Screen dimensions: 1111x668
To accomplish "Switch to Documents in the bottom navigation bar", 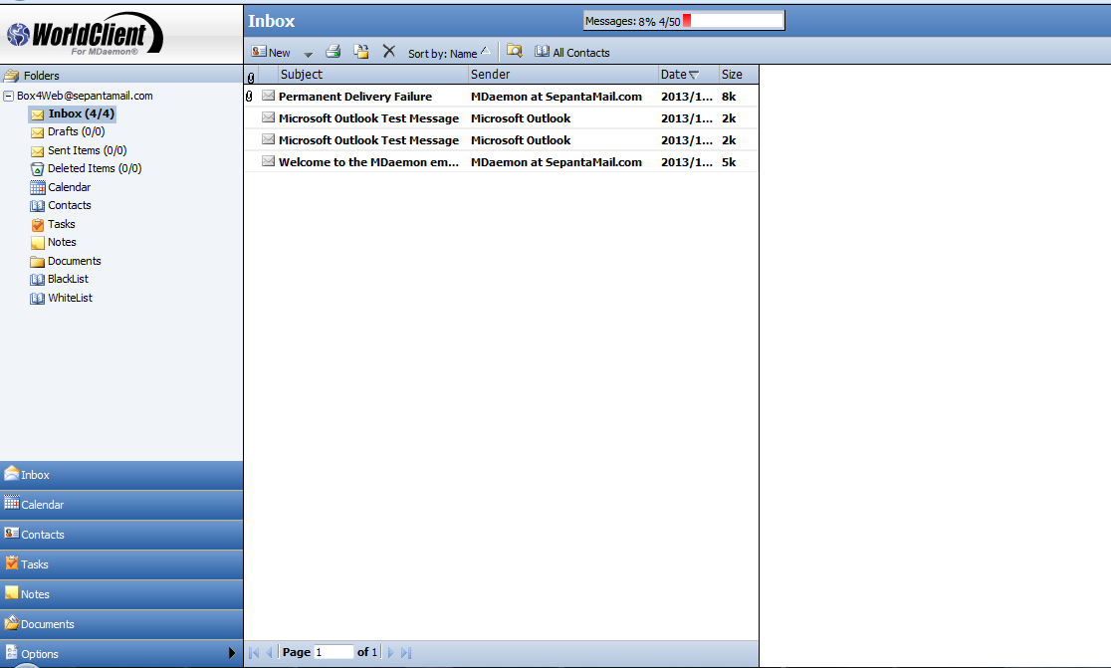I will pyautogui.click(x=121, y=623).
